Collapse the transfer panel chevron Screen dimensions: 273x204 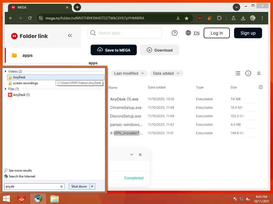pos(132,155)
